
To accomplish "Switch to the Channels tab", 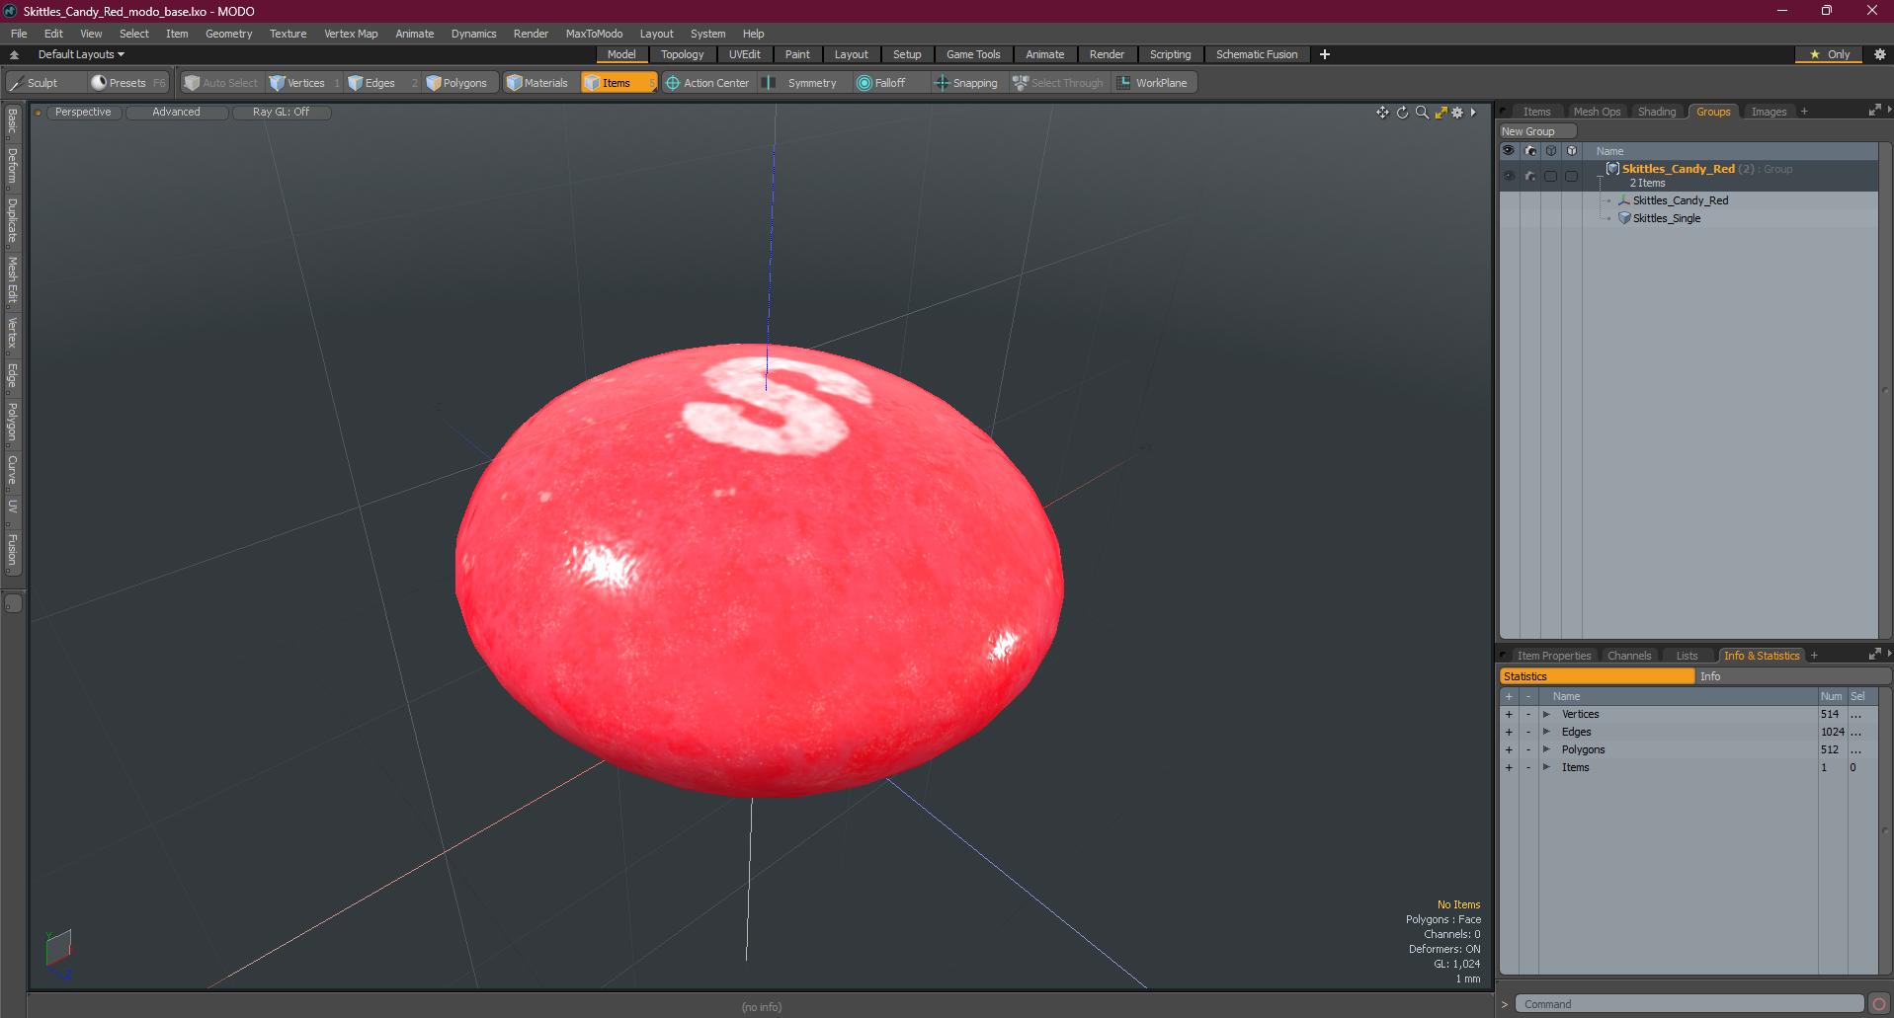I will coord(1628,656).
